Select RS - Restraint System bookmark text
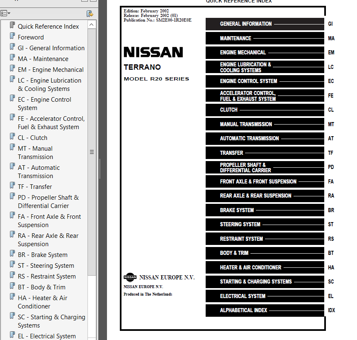The height and width of the screenshot is (340, 357). coord(47,276)
